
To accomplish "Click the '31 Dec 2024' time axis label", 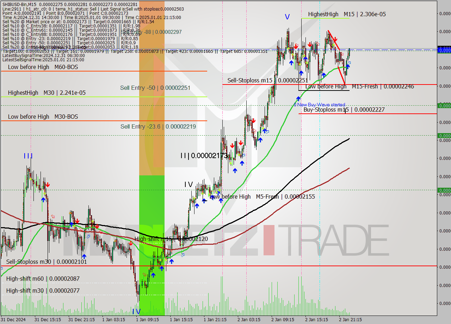I will pos(13,320).
